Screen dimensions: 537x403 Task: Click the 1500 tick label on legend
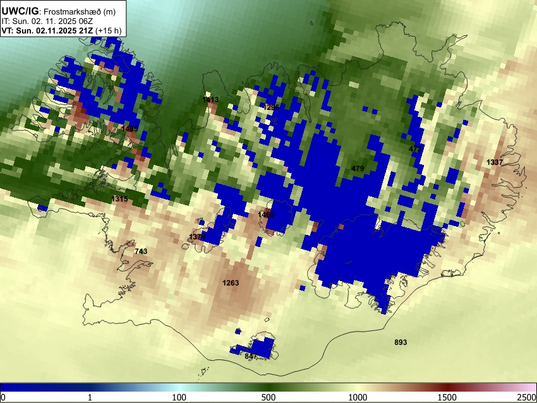coord(447,397)
